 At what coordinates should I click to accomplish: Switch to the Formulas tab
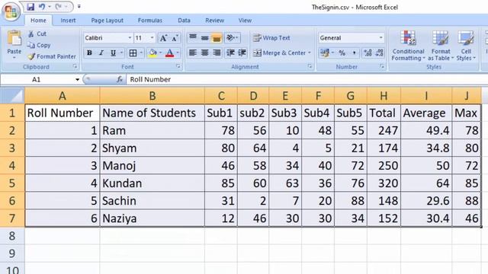(150, 21)
